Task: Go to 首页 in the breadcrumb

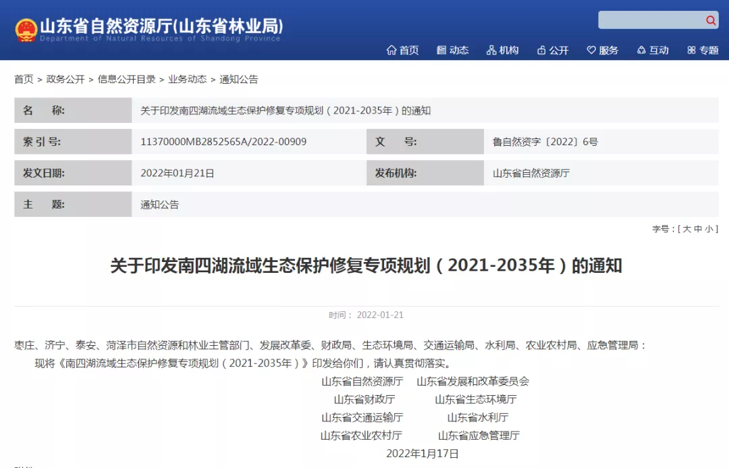Action: tap(24, 79)
